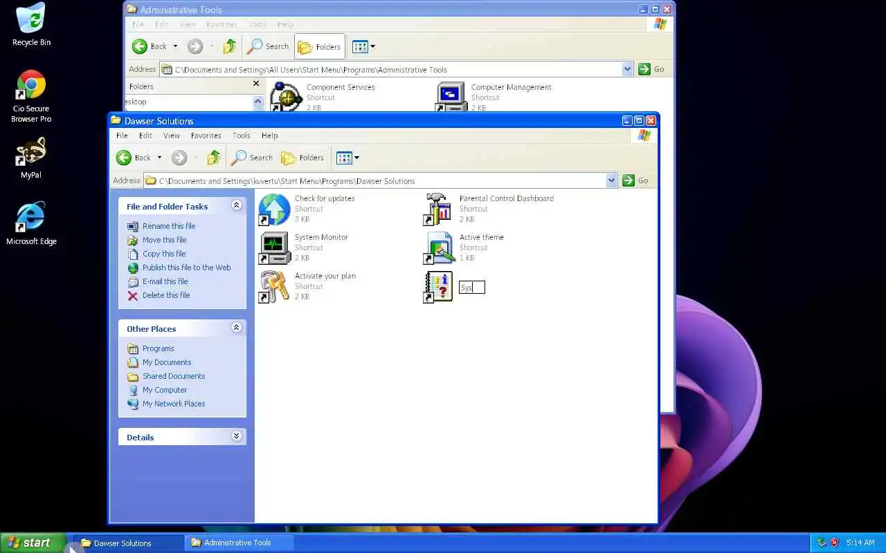Toggle Folders pane in Dawser Solutions
Image resolution: width=886 pixels, height=553 pixels.
coord(302,158)
